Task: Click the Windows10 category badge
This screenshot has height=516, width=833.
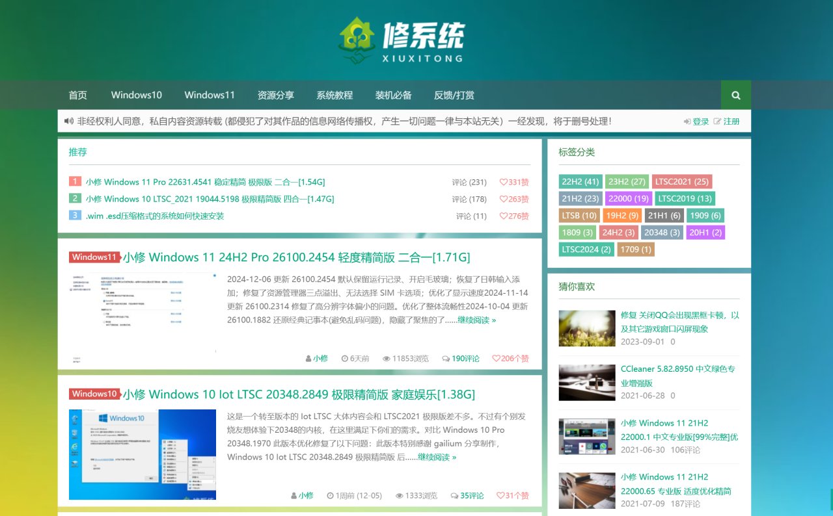Action: (x=94, y=394)
